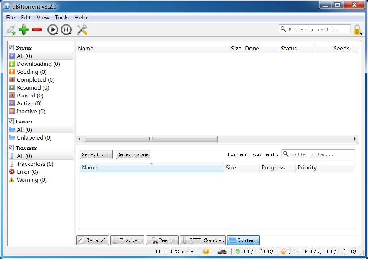Click the resume play toolbar icon
Screen dimensions: 368x259
tap(52, 30)
